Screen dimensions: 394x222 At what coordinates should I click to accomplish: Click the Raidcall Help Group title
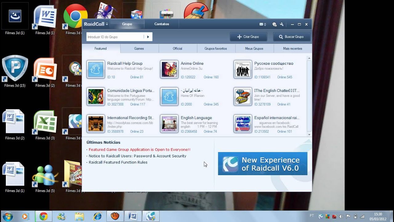pyautogui.click(x=125, y=64)
